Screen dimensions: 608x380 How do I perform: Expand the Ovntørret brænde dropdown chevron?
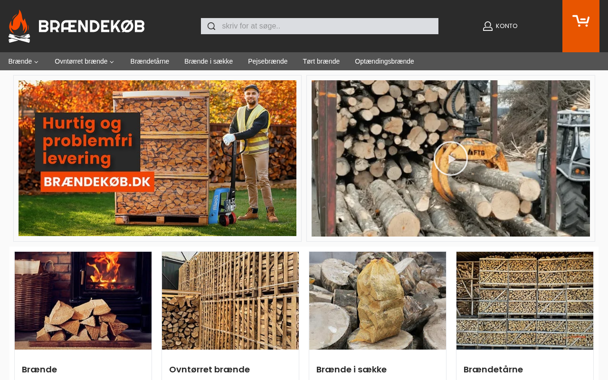tap(112, 62)
